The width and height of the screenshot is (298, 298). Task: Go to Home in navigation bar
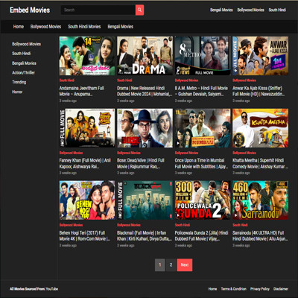(x=19, y=27)
